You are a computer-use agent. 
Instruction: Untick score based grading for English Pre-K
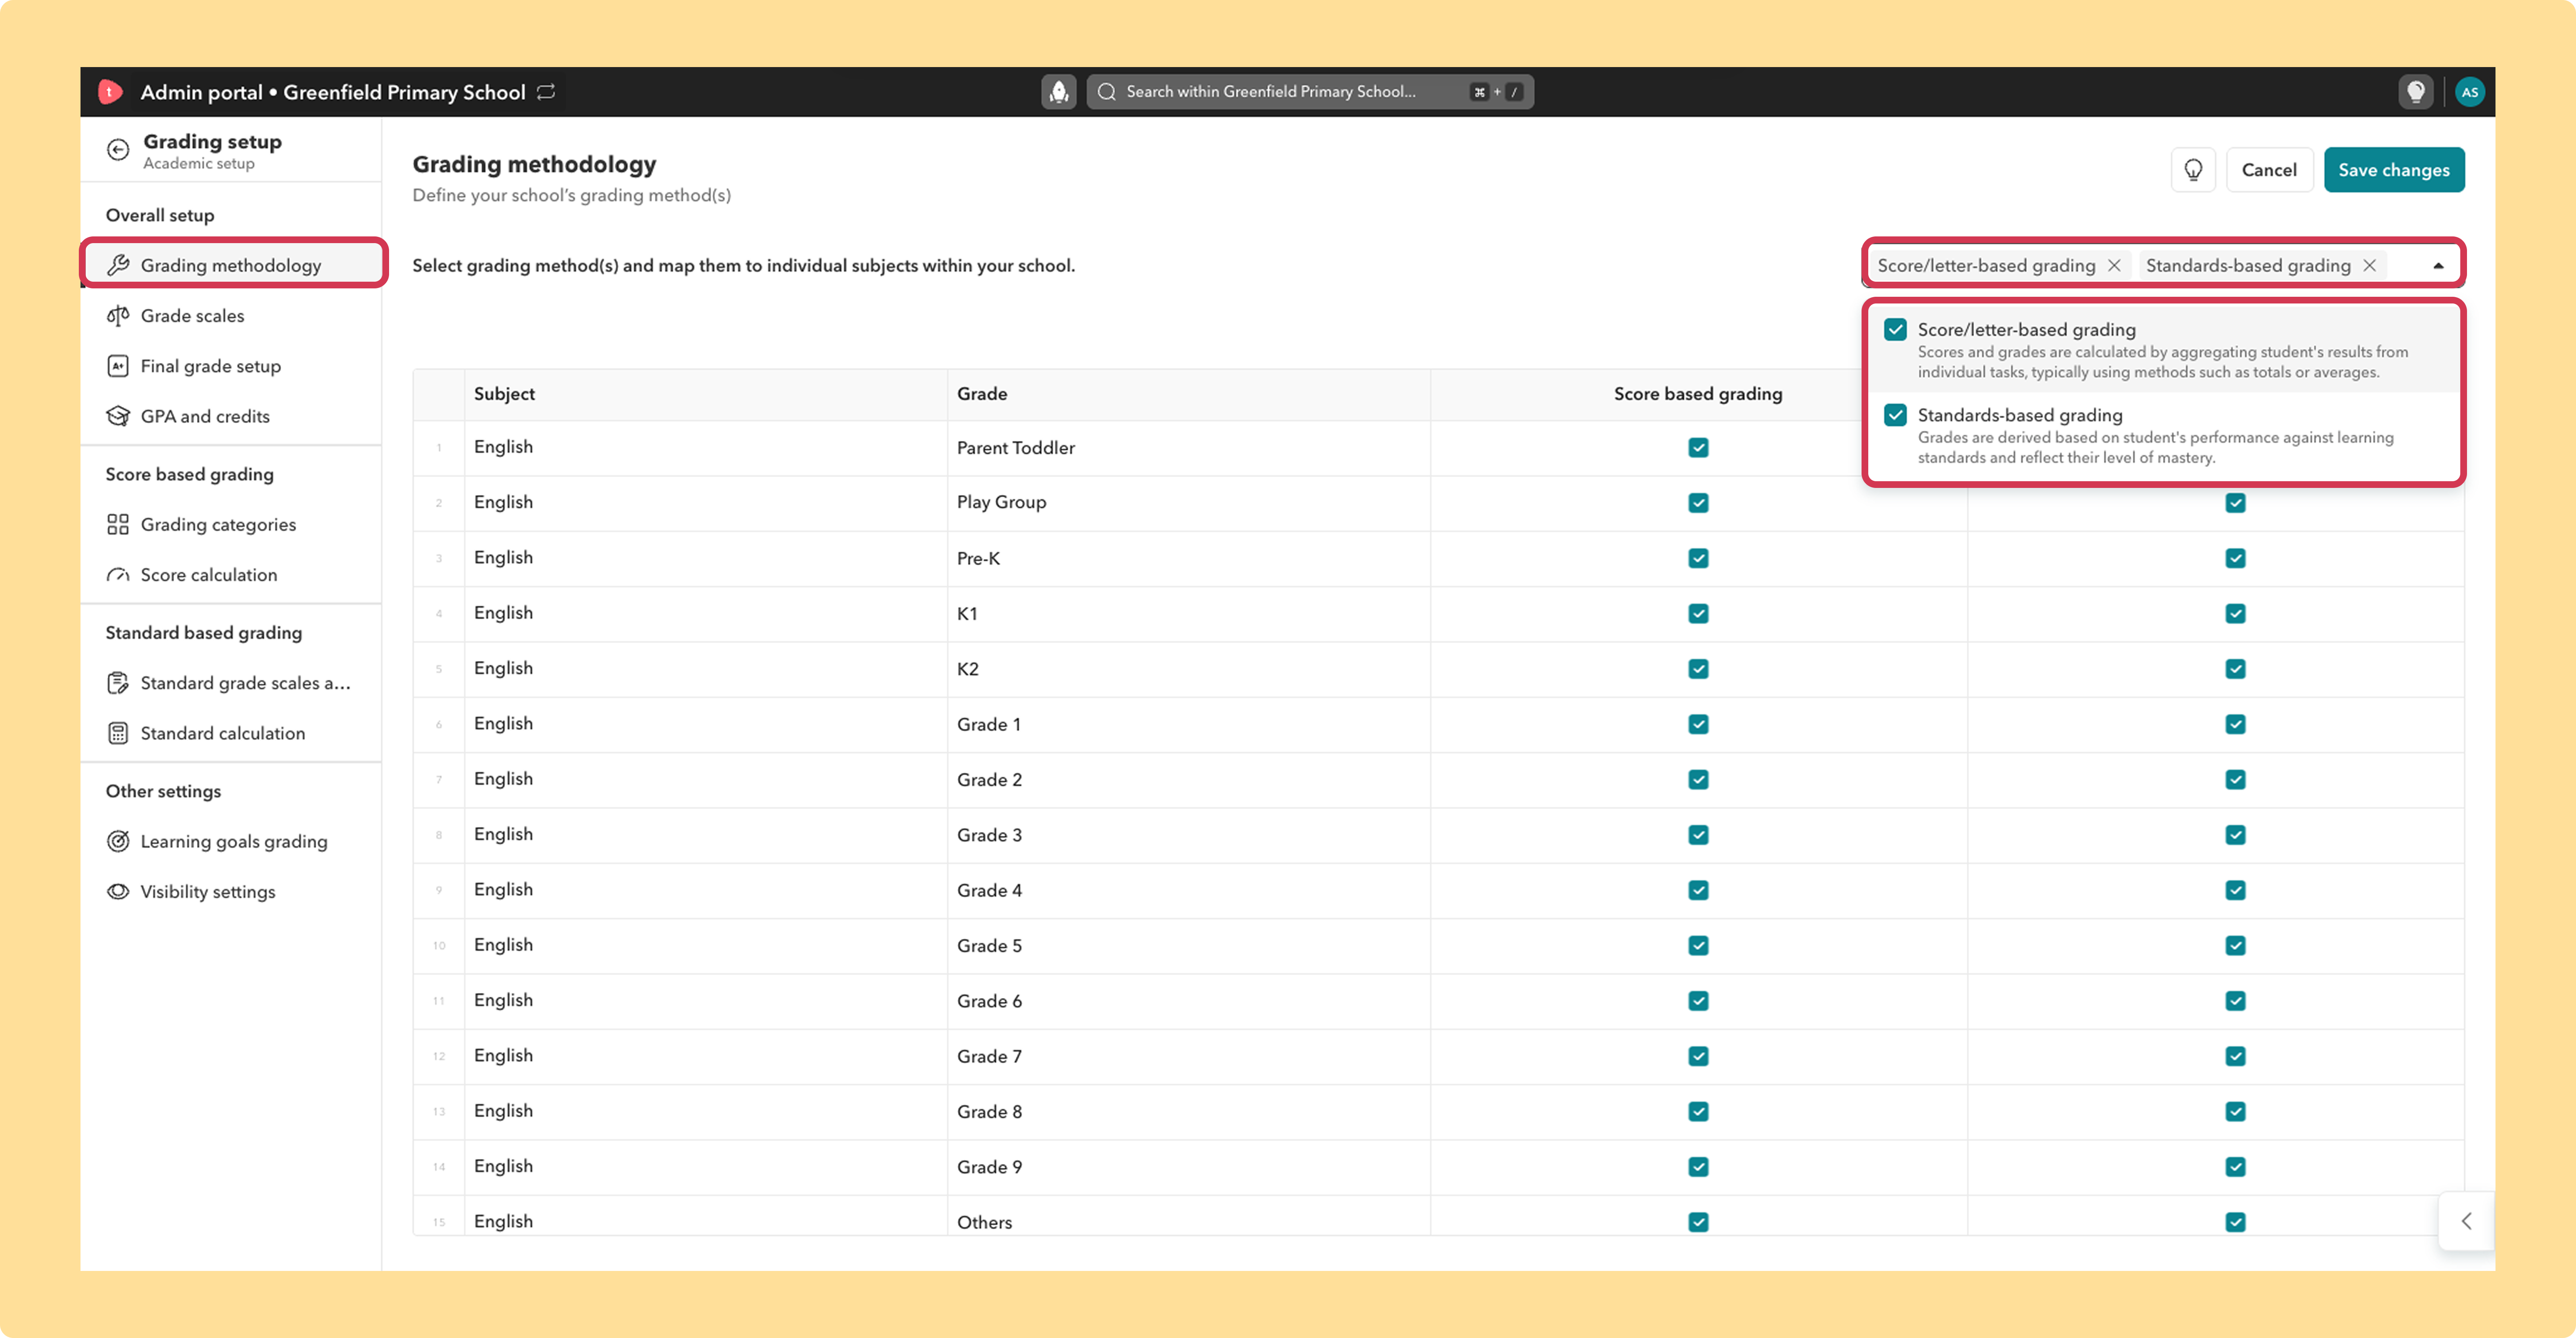pyautogui.click(x=1698, y=558)
